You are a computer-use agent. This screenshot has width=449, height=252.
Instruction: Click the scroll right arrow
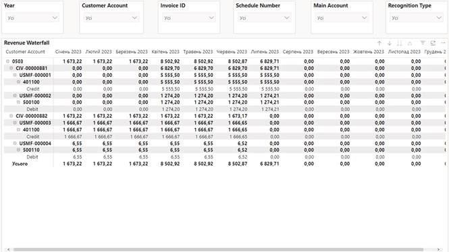tap(438, 249)
